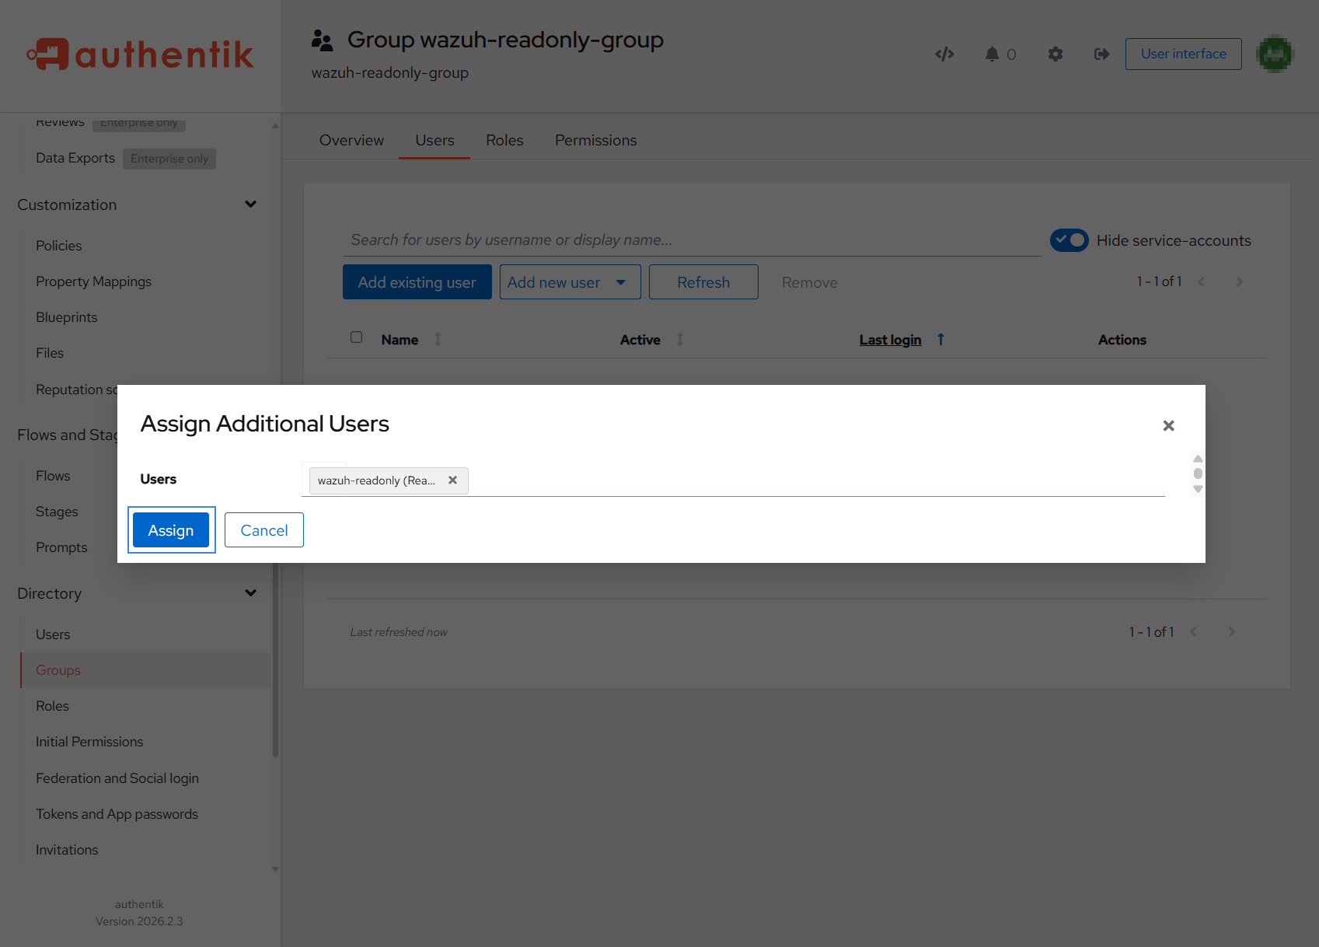
Task: Open Blueprints in the sidebar
Action: 66,316
